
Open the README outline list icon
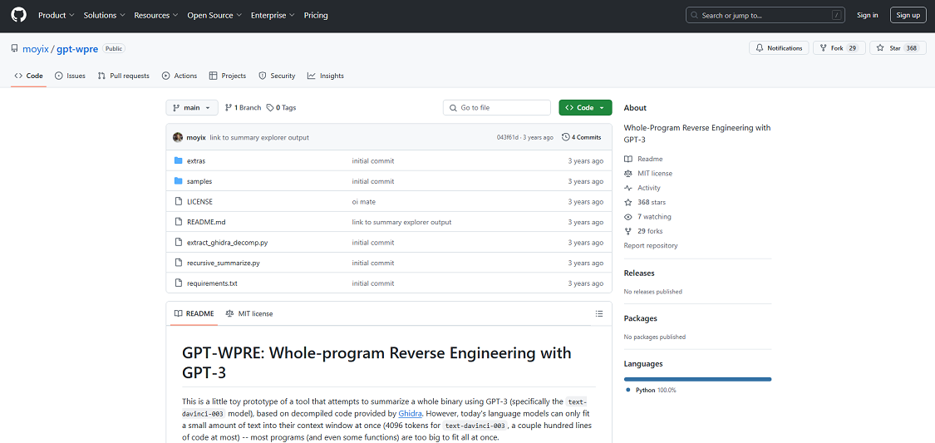(599, 313)
